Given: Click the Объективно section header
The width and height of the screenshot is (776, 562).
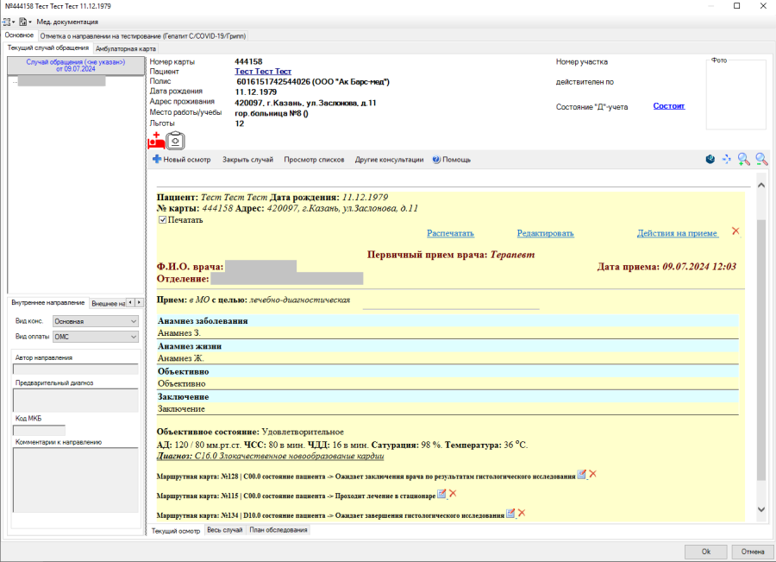Looking at the screenshot, I should point(447,371).
